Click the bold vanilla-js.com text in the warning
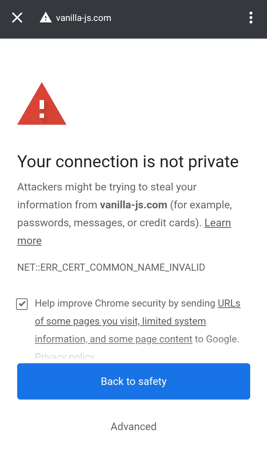 pyautogui.click(x=133, y=205)
